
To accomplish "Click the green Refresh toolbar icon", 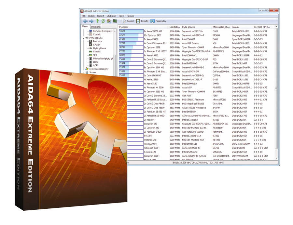I will coord(103,21).
